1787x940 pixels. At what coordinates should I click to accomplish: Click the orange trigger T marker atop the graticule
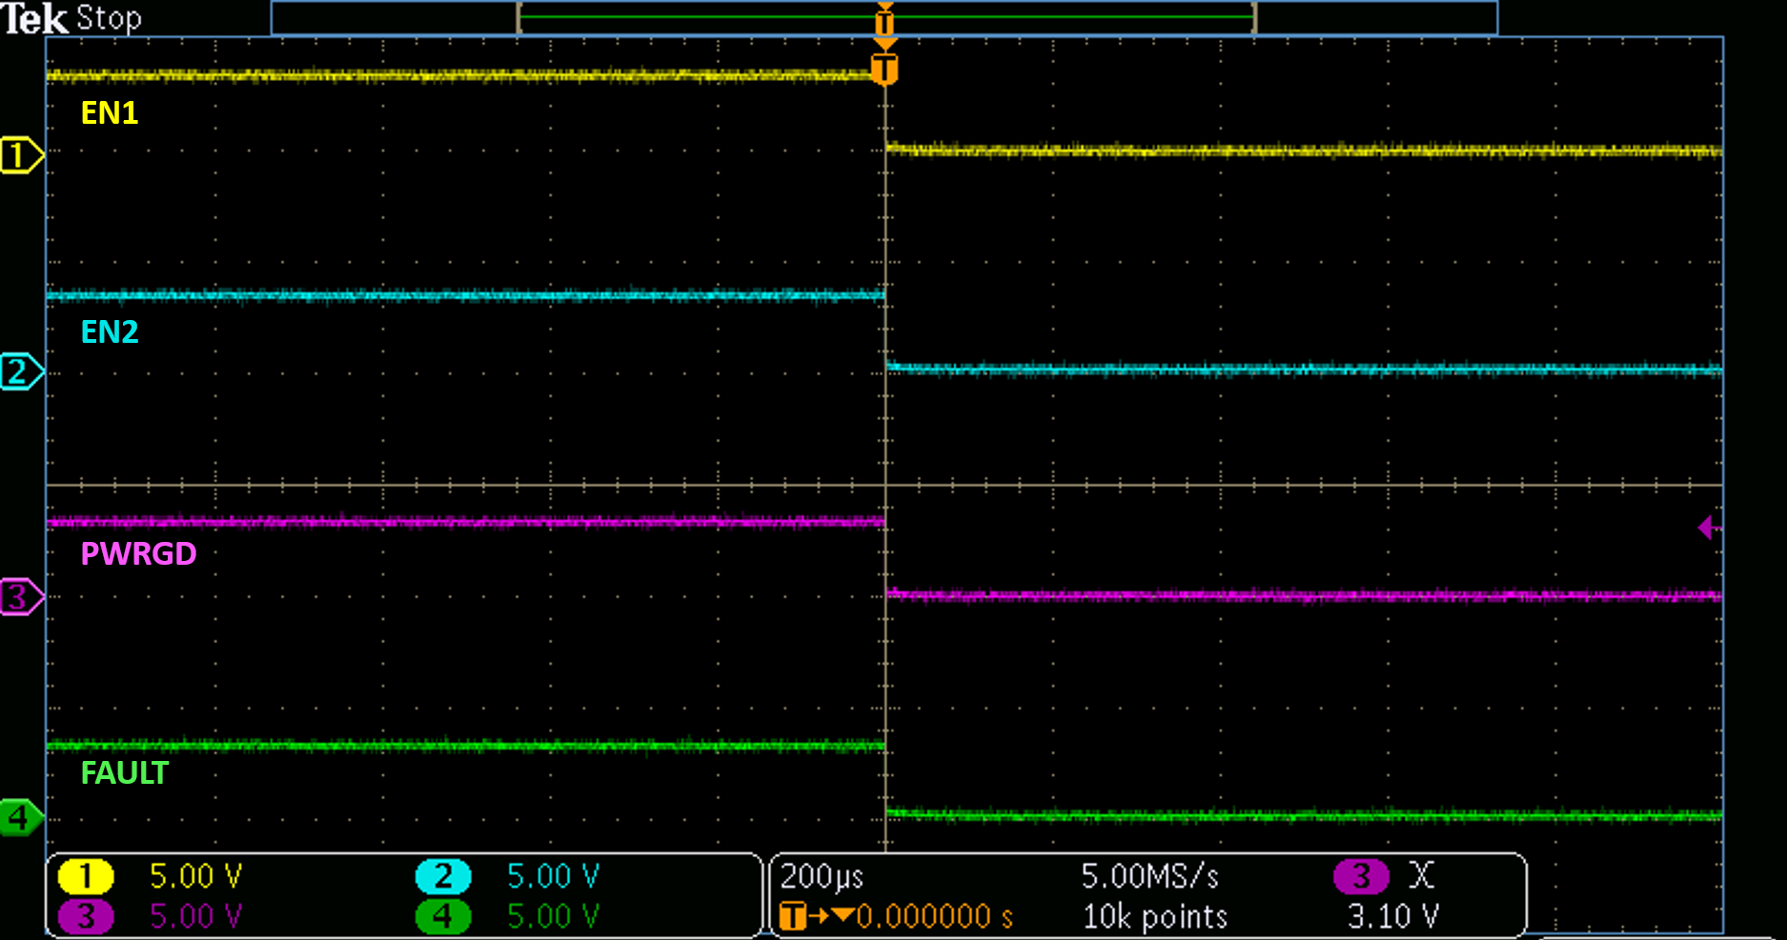pos(884,69)
